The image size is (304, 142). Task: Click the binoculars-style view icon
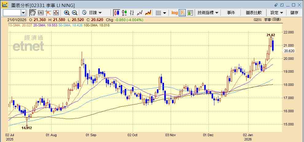pos(41,13)
